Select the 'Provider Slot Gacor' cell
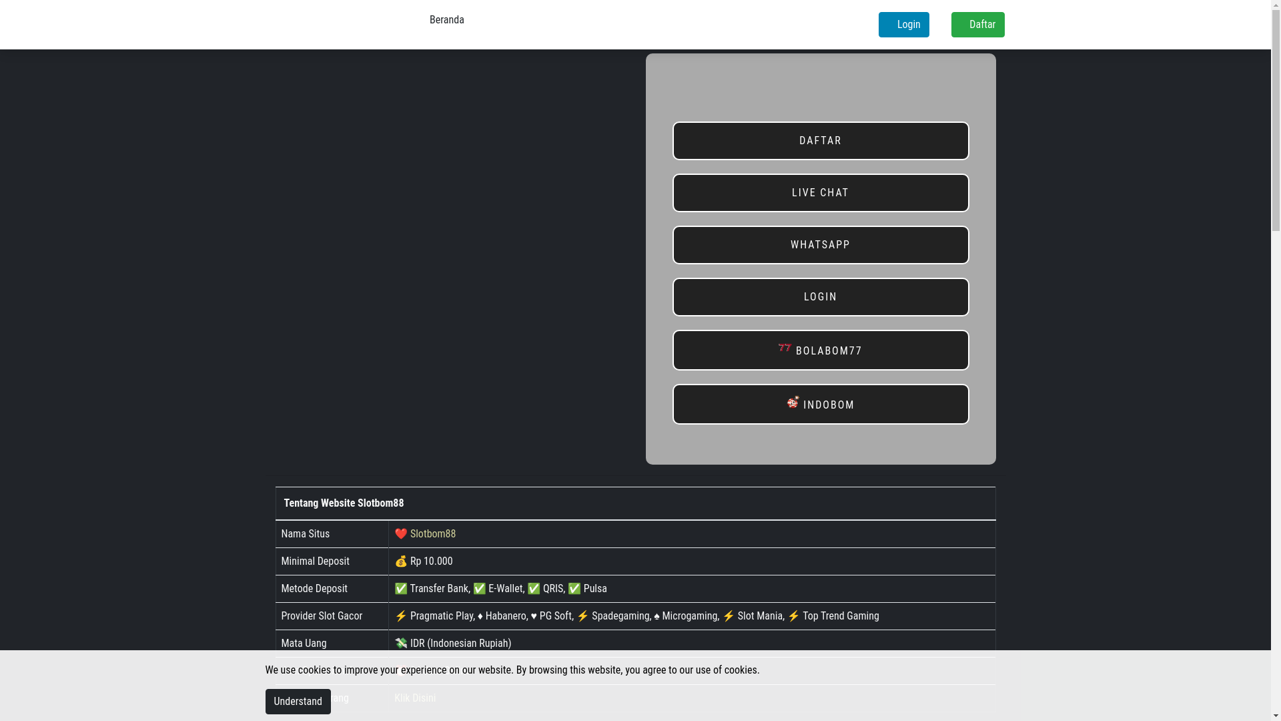 pos(332,616)
